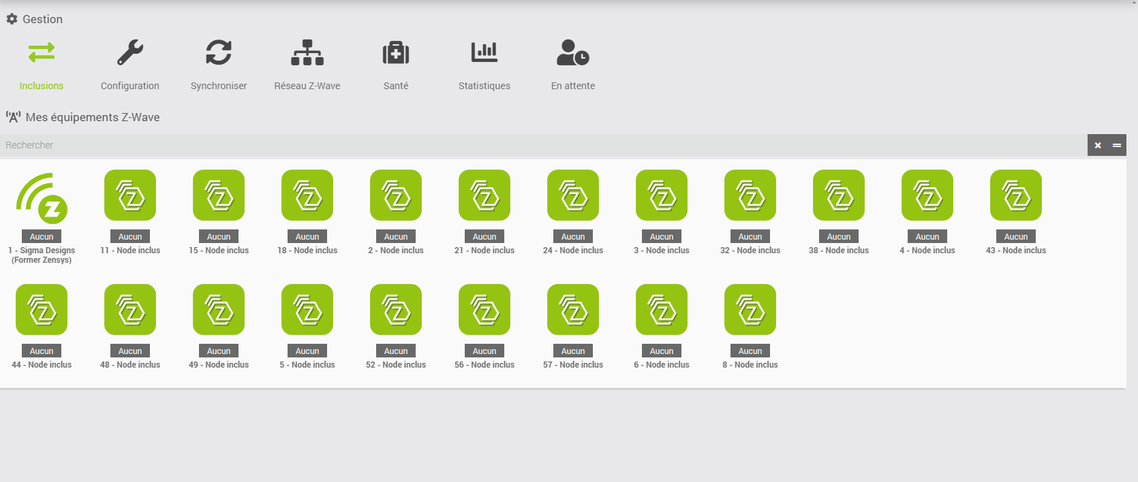1138x482 pixels.
Task: Click '21 - Node inclus' label
Action: click(485, 251)
